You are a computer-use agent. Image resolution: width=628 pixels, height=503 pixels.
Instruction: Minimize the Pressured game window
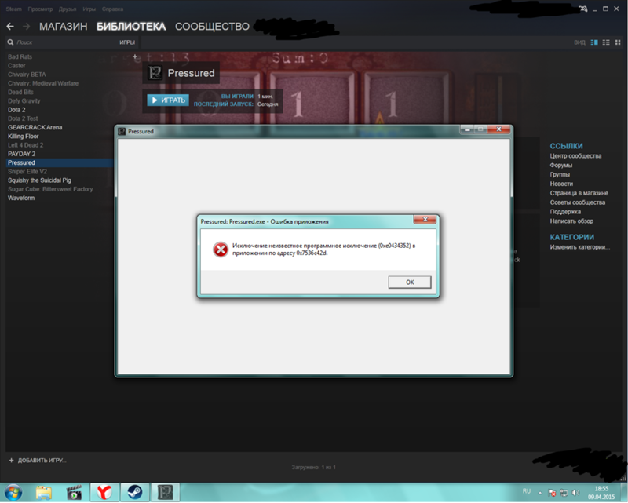(467, 129)
